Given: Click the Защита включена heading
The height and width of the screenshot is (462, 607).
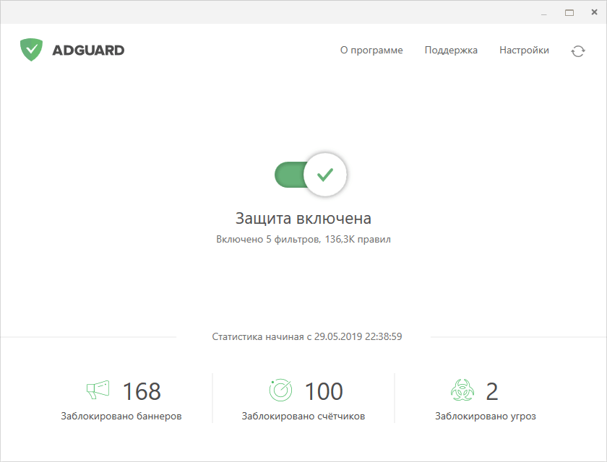Looking at the screenshot, I should [303, 218].
